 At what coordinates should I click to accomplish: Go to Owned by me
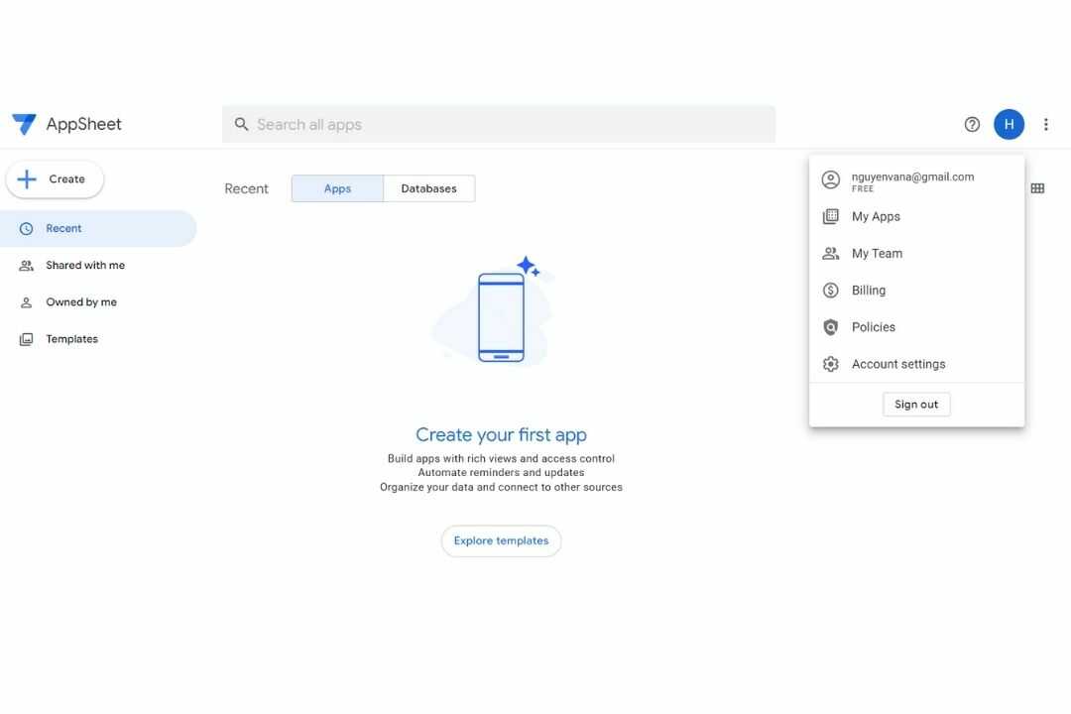pos(80,302)
